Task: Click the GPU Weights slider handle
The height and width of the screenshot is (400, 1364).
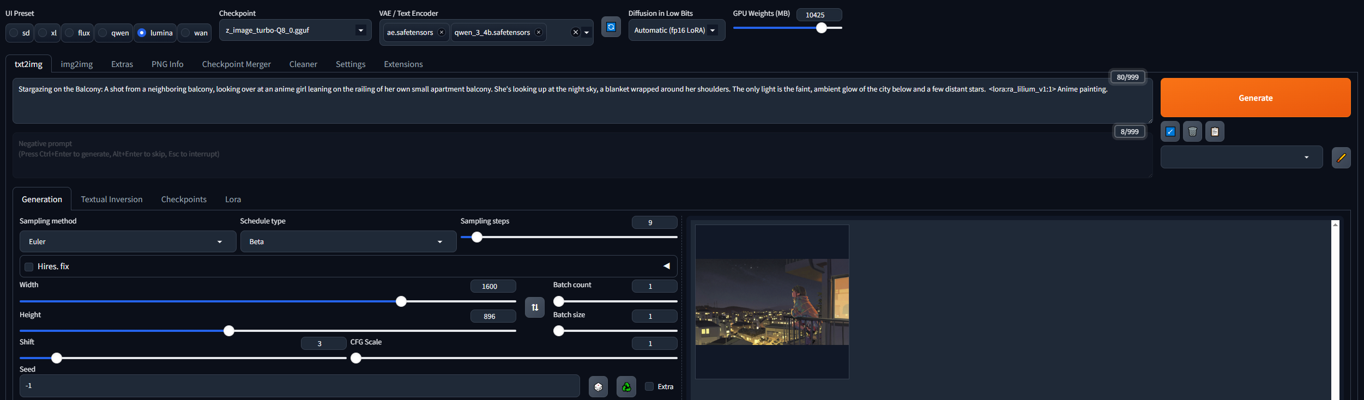Action: click(821, 28)
